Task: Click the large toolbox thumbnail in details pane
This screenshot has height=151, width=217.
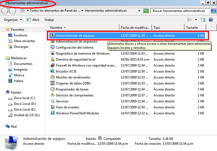Action: click(12, 143)
